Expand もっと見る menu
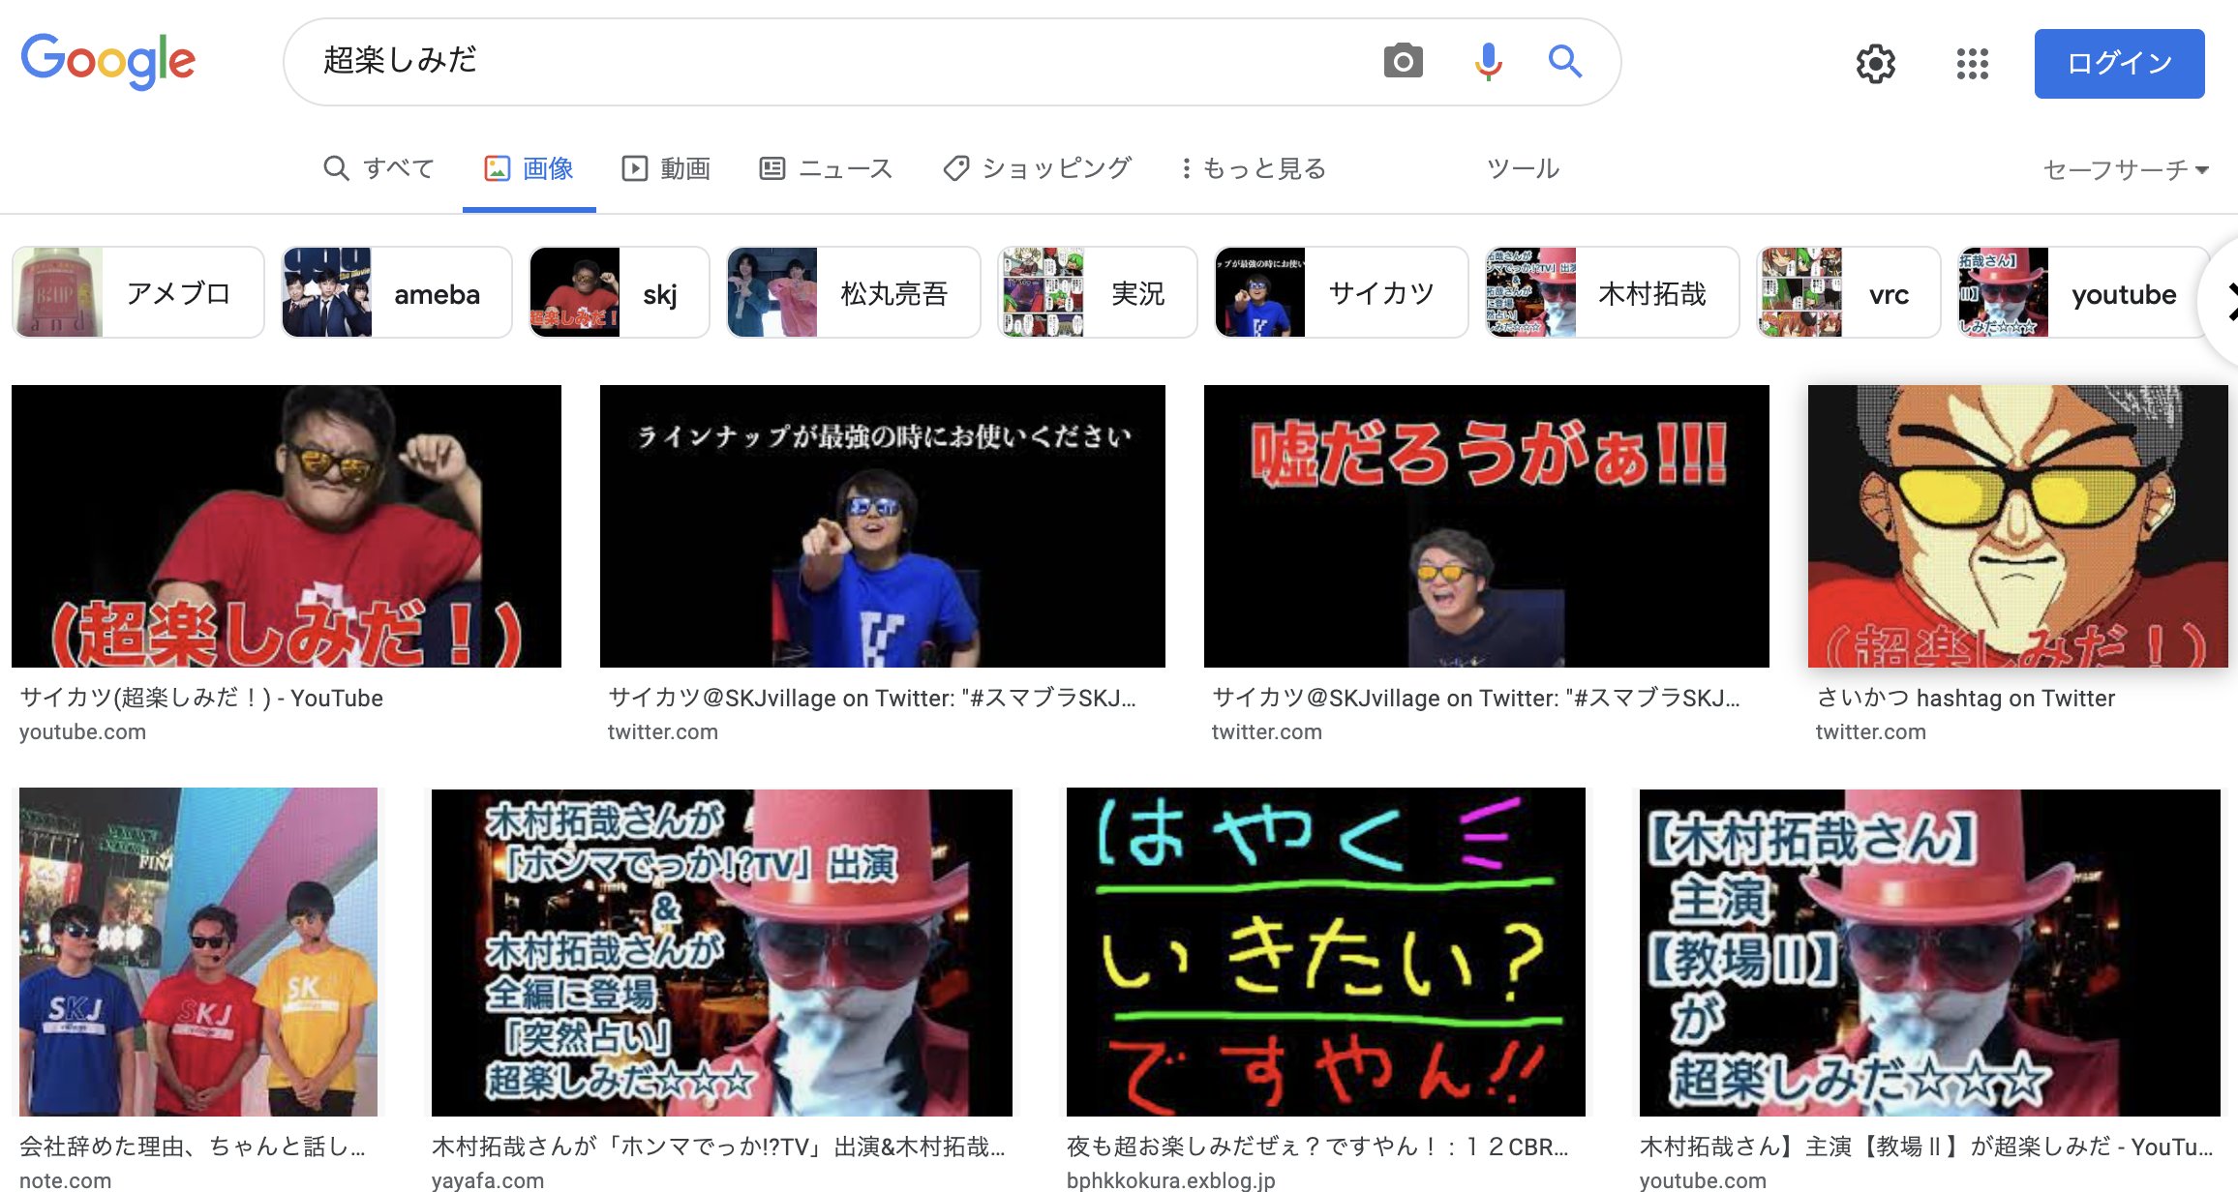Viewport: 2238px width, 1192px height. pyautogui.click(x=1253, y=168)
